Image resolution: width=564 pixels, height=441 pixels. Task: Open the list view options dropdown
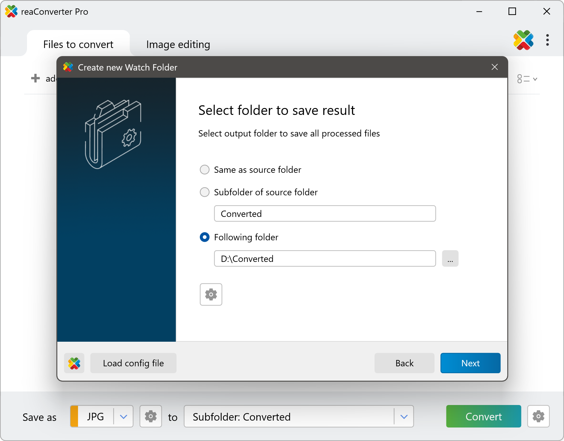pos(527,79)
